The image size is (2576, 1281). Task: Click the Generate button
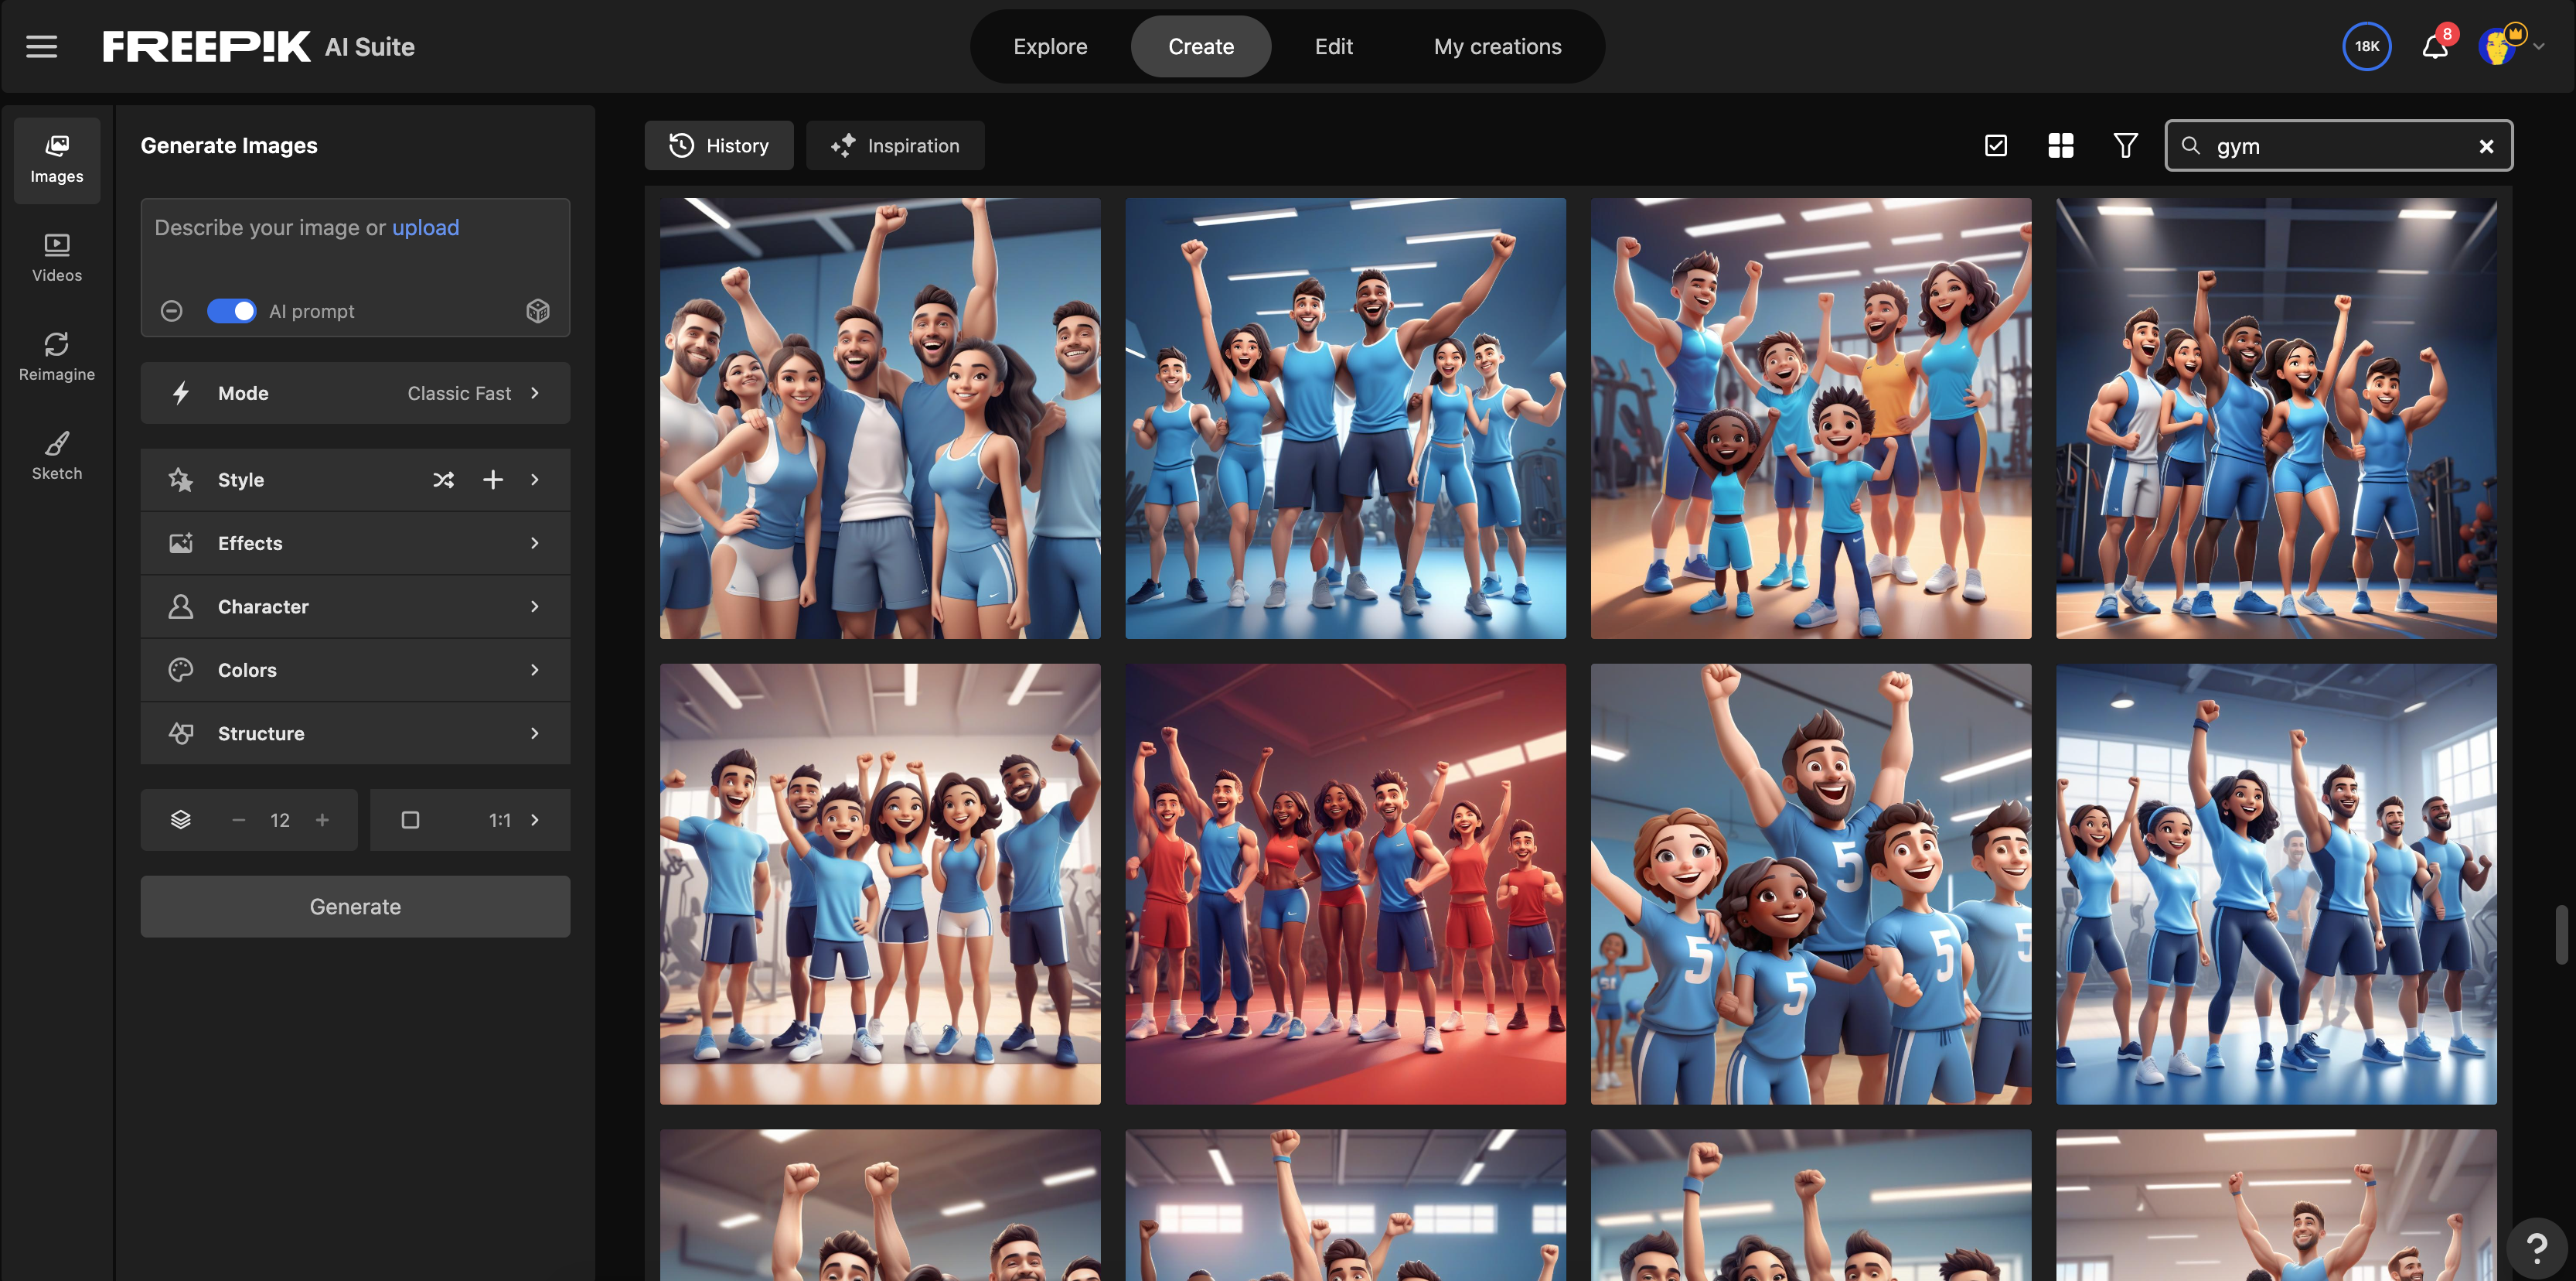tap(355, 907)
